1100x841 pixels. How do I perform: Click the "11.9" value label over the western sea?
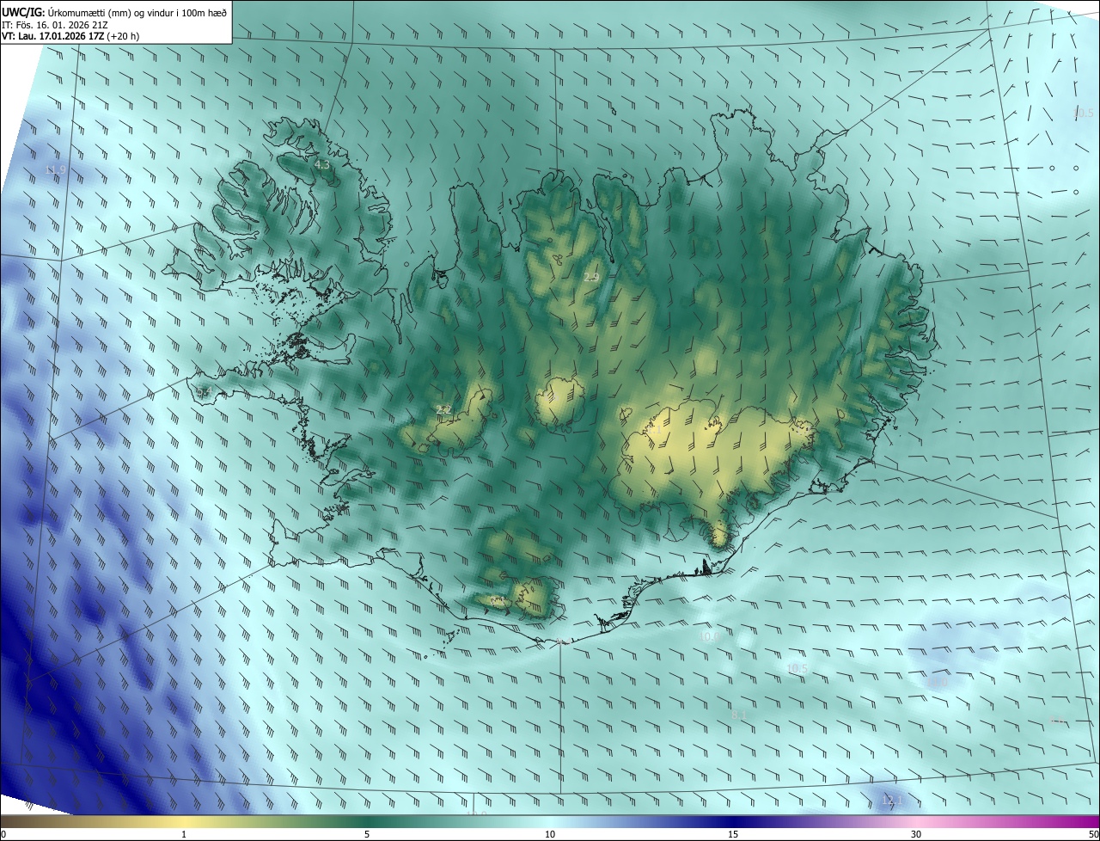click(56, 170)
